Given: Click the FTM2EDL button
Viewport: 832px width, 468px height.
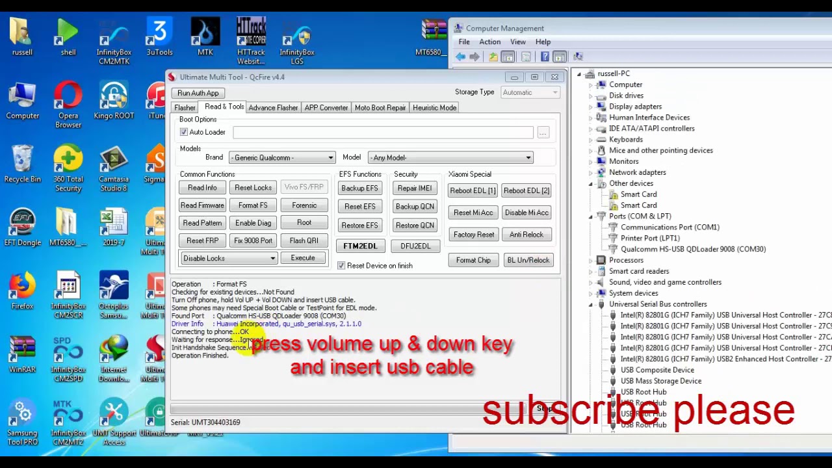Looking at the screenshot, I should [x=360, y=246].
